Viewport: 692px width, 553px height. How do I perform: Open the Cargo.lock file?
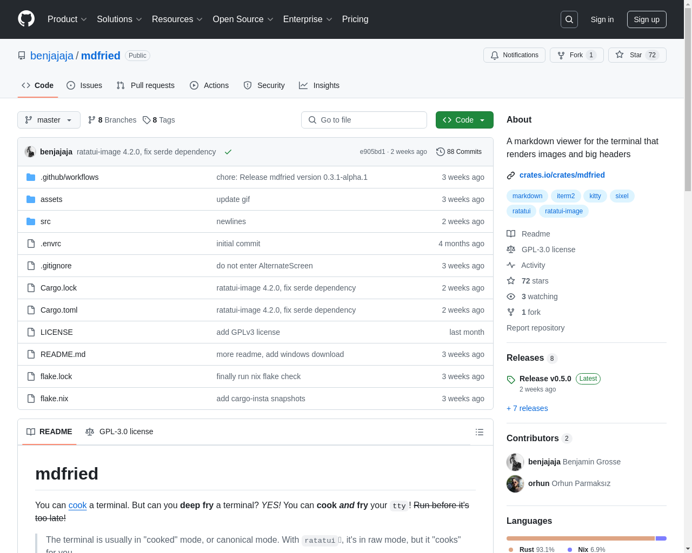[x=58, y=288]
